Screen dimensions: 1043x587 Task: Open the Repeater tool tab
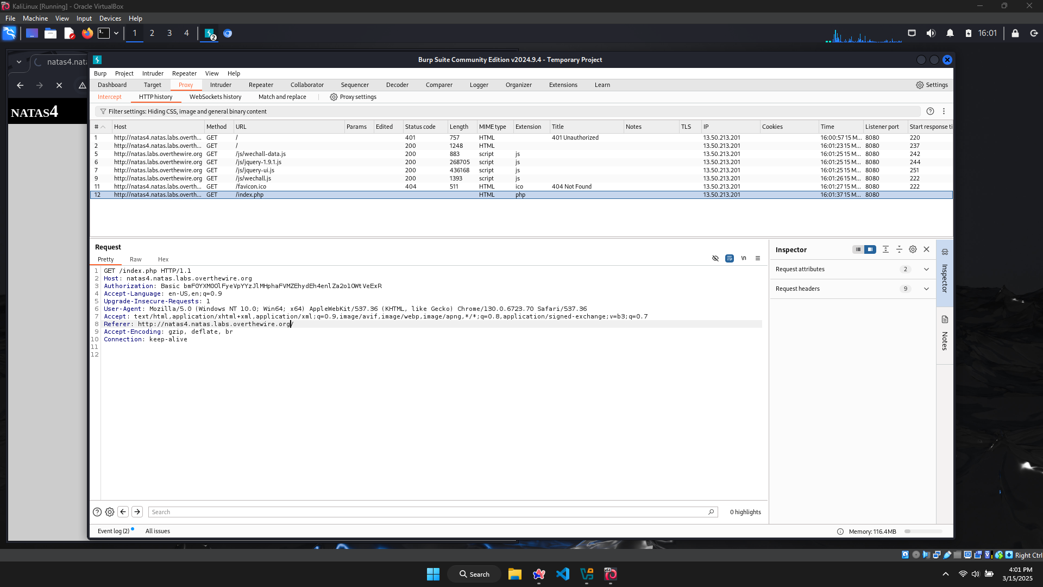tap(261, 85)
